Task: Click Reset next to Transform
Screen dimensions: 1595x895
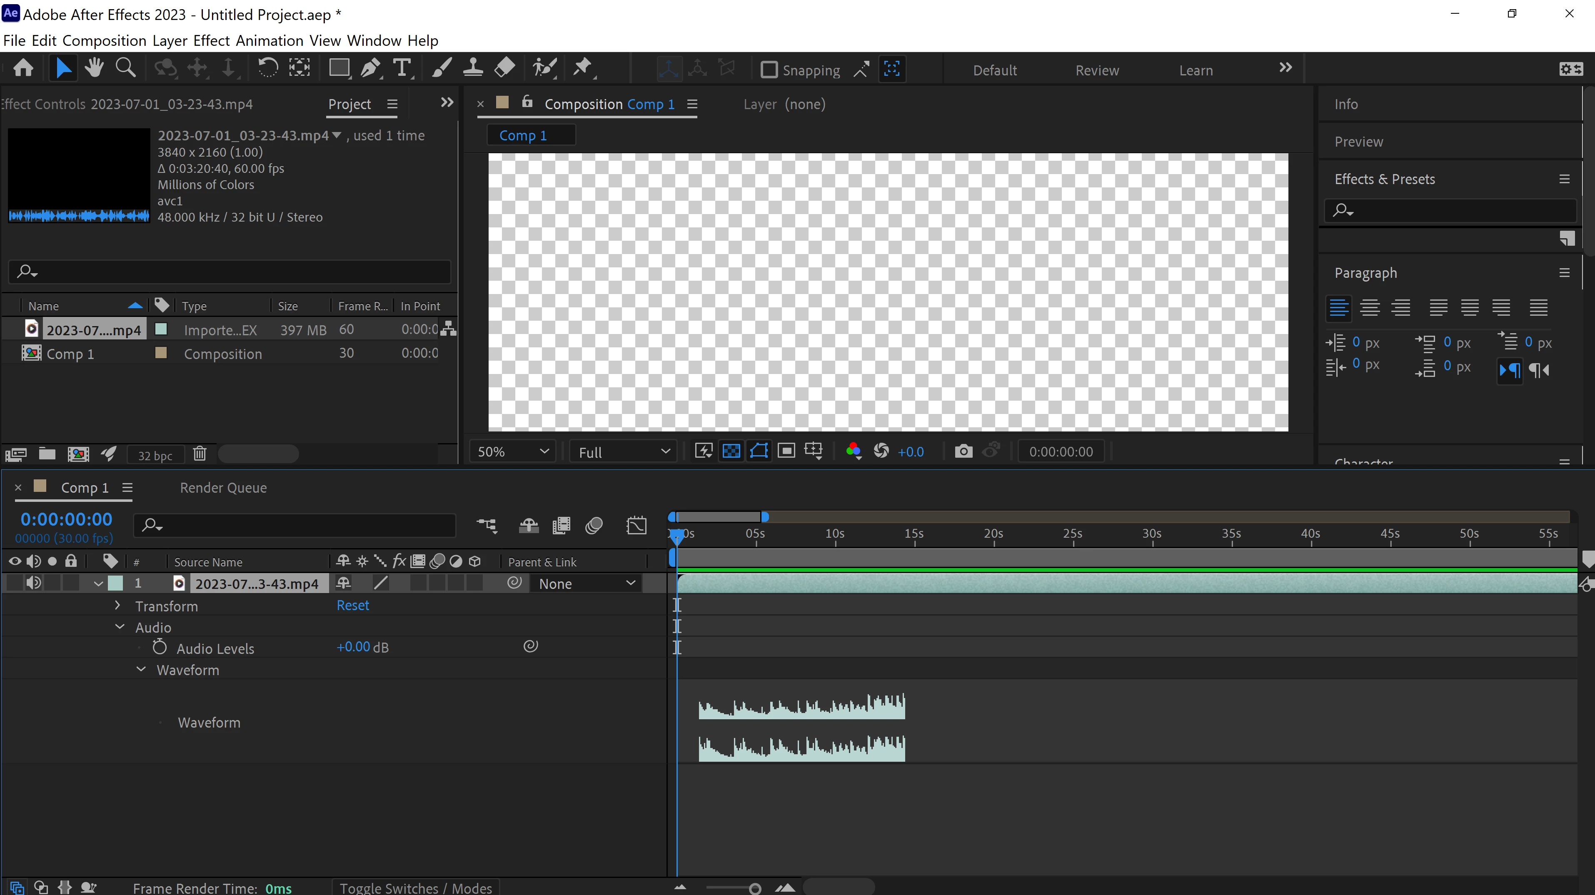Action: pyautogui.click(x=352, y=605)
